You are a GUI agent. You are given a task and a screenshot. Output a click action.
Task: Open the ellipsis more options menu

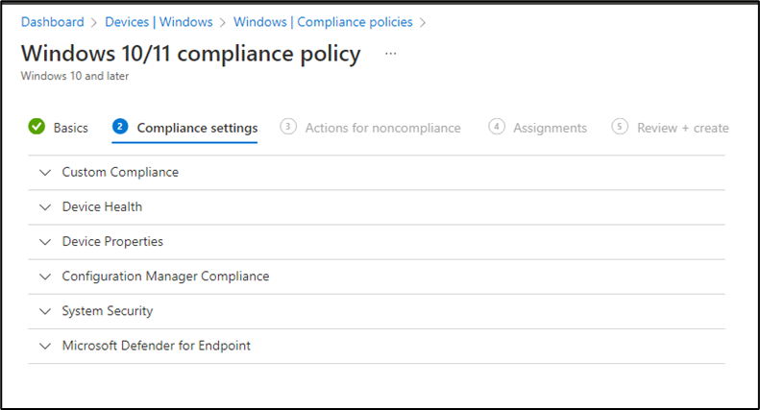(391, 54)
